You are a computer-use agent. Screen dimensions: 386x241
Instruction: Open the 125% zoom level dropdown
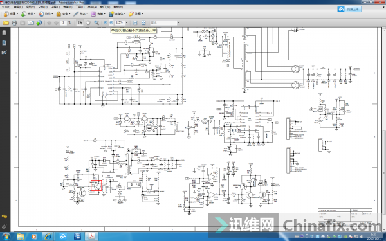(127, 23)
